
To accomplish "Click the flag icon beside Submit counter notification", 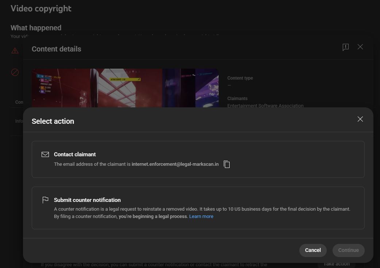I will point(45,200).
